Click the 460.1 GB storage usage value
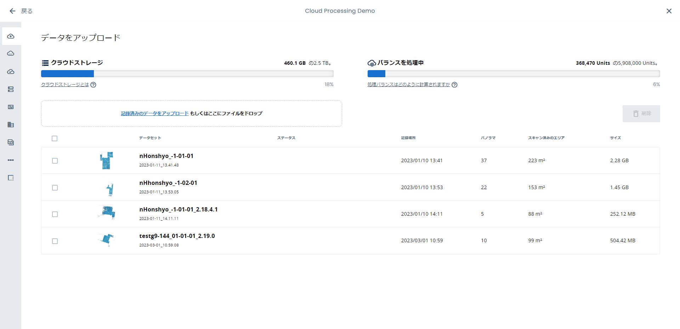This screenshot has width=680, height=329. 295,63
